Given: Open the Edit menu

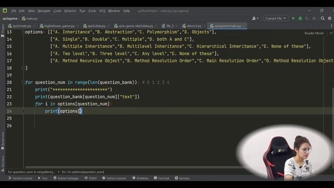Looking at the screenshot, I should (22, 10).
